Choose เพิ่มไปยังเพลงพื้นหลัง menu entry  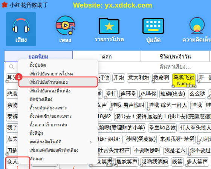[58, 91]
